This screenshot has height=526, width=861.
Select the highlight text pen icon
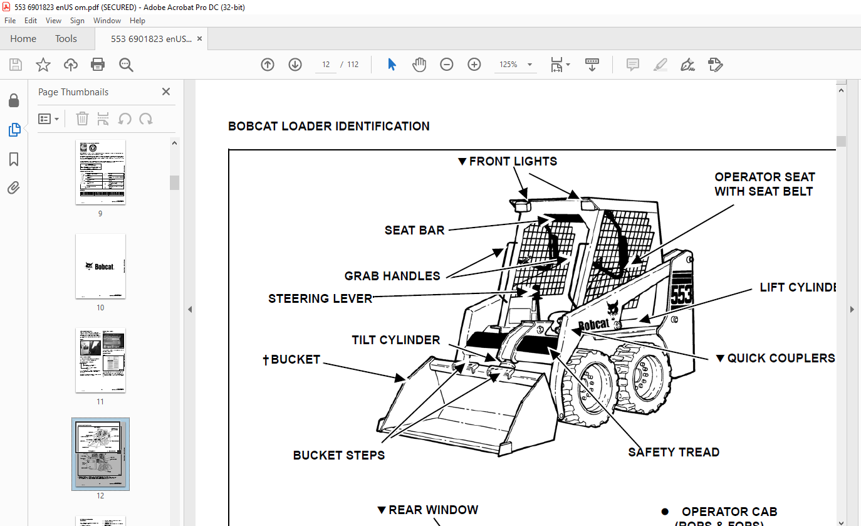660,65
